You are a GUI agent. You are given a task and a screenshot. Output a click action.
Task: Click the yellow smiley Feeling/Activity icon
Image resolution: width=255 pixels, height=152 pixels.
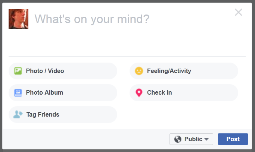point(139,71)
